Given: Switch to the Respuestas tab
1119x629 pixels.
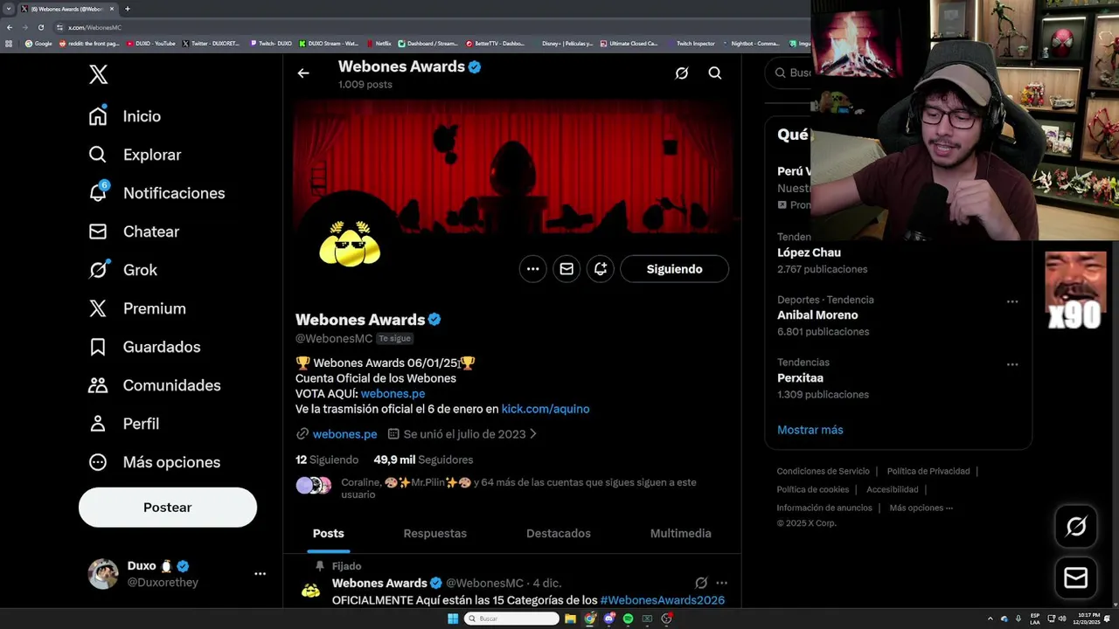Looking at the screenshot, I should tap(435, 534).
